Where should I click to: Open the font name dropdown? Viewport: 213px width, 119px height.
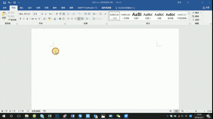click(x=32, y=14)
